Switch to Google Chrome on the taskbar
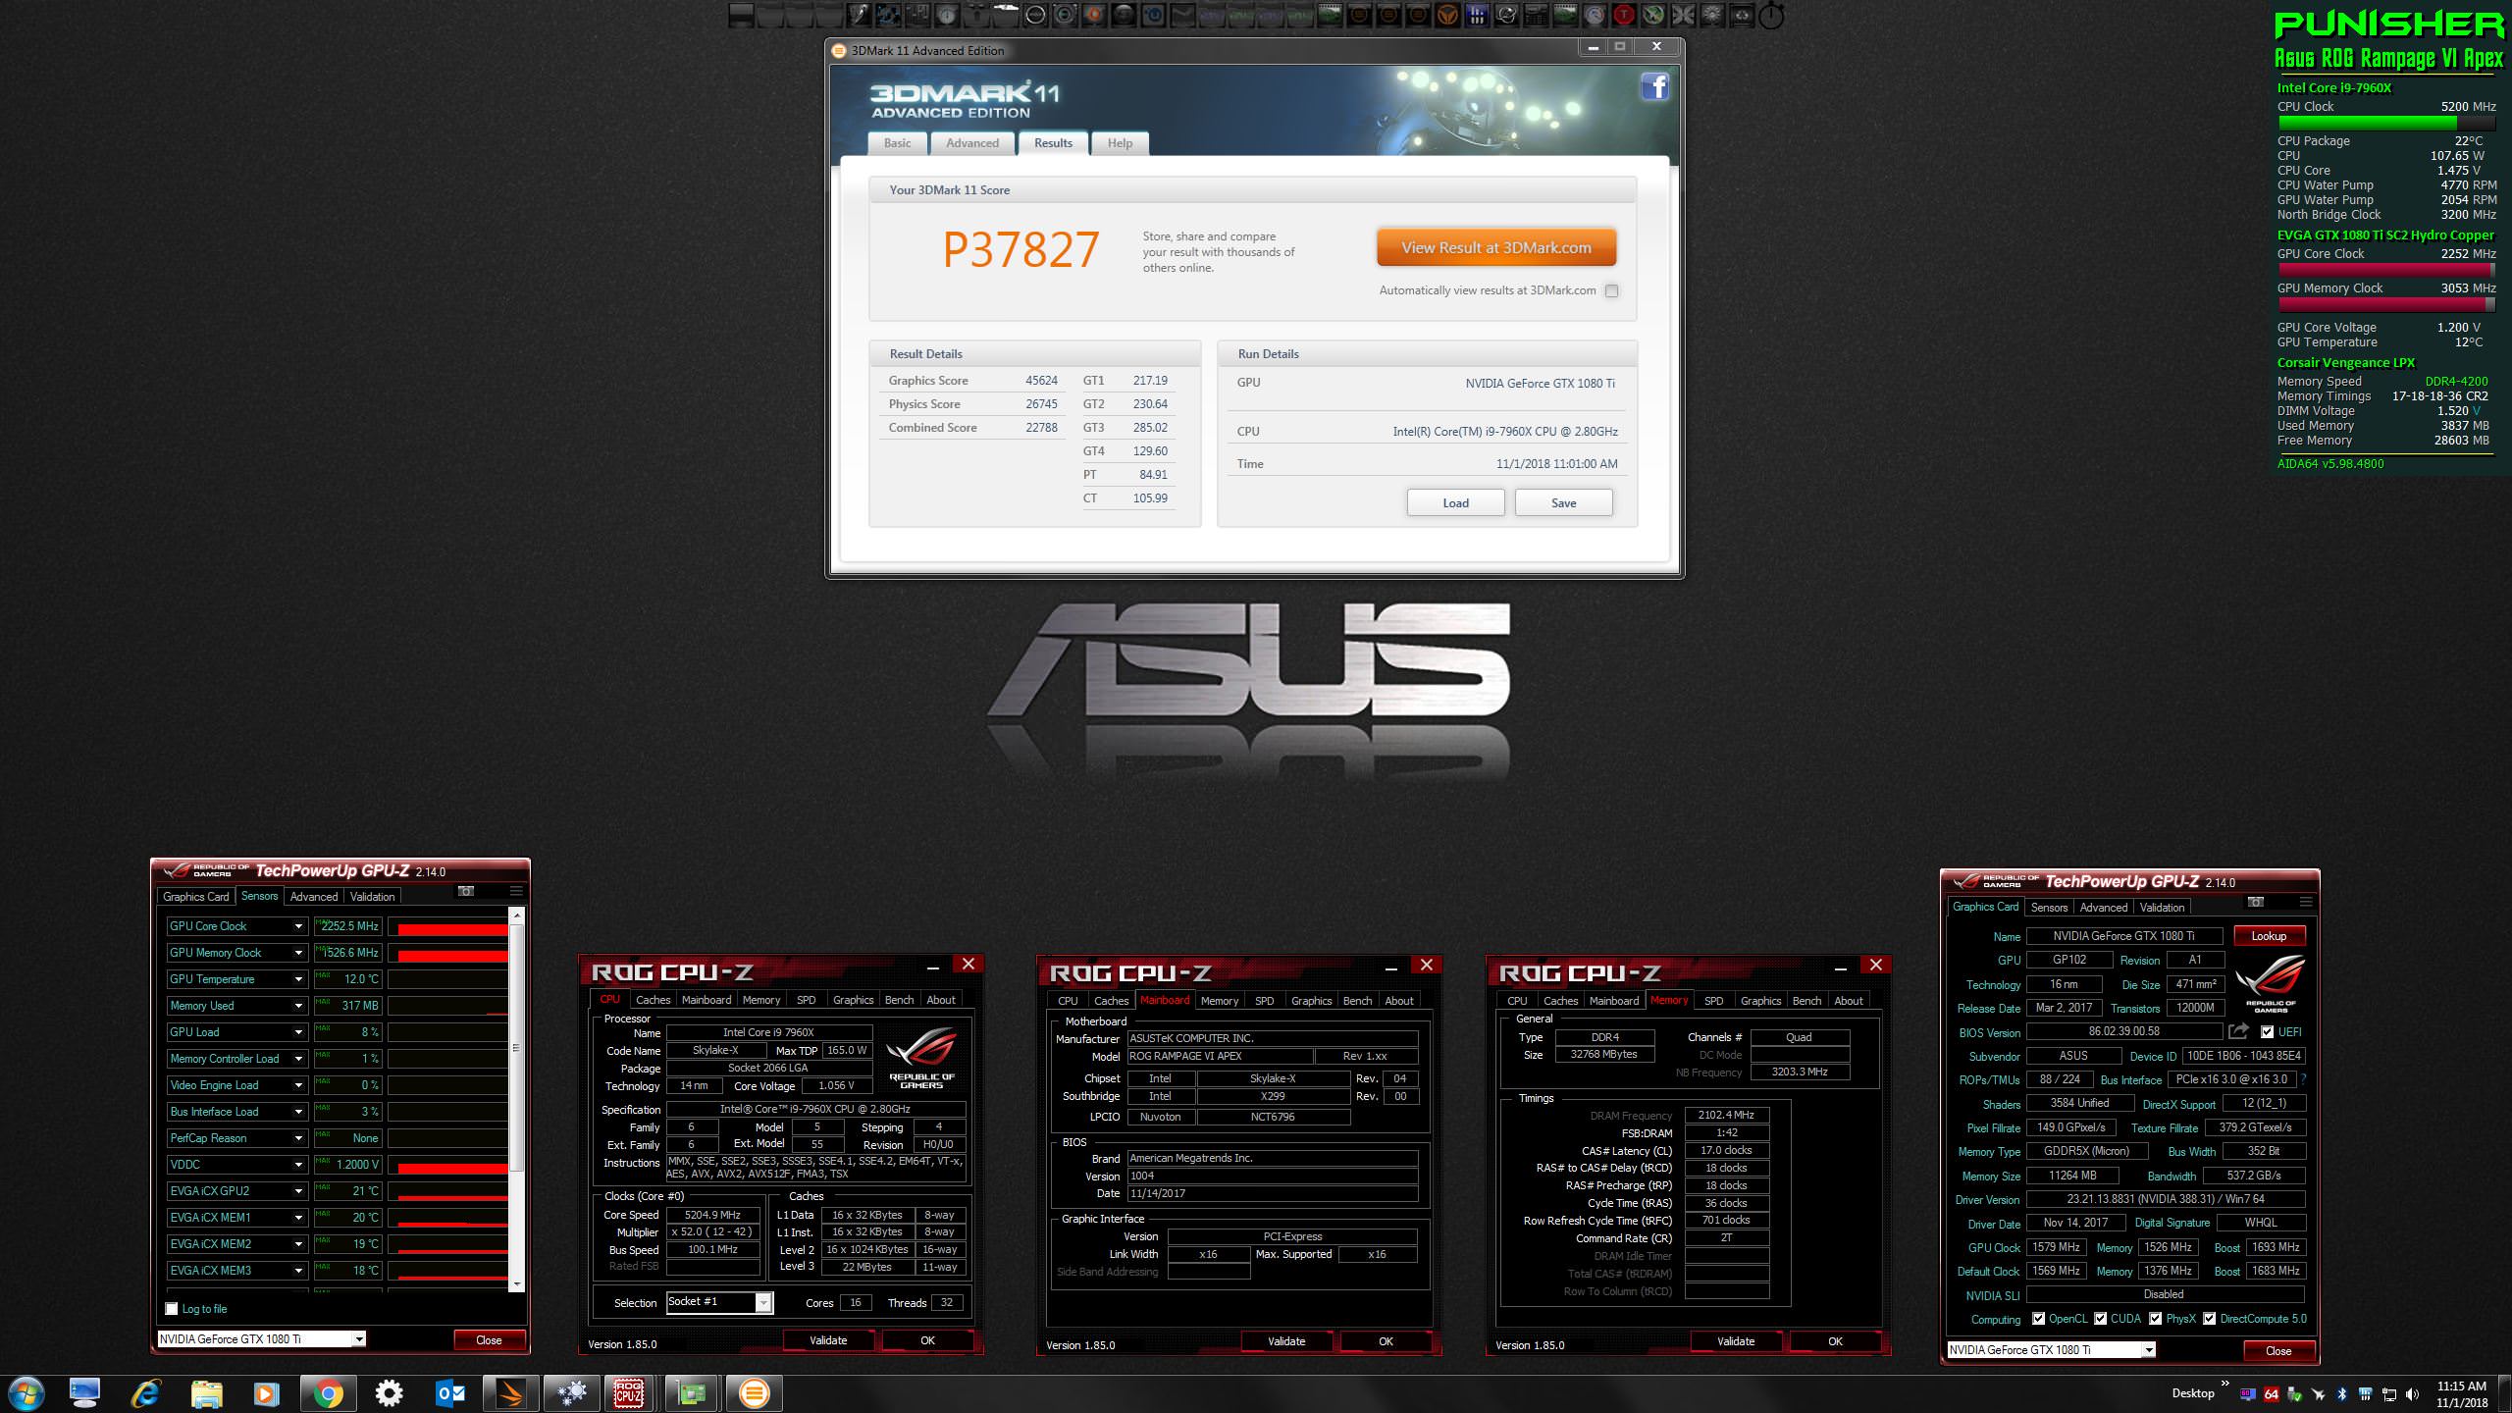This screenshot has height=1413, width=2512. [328, 1393]
